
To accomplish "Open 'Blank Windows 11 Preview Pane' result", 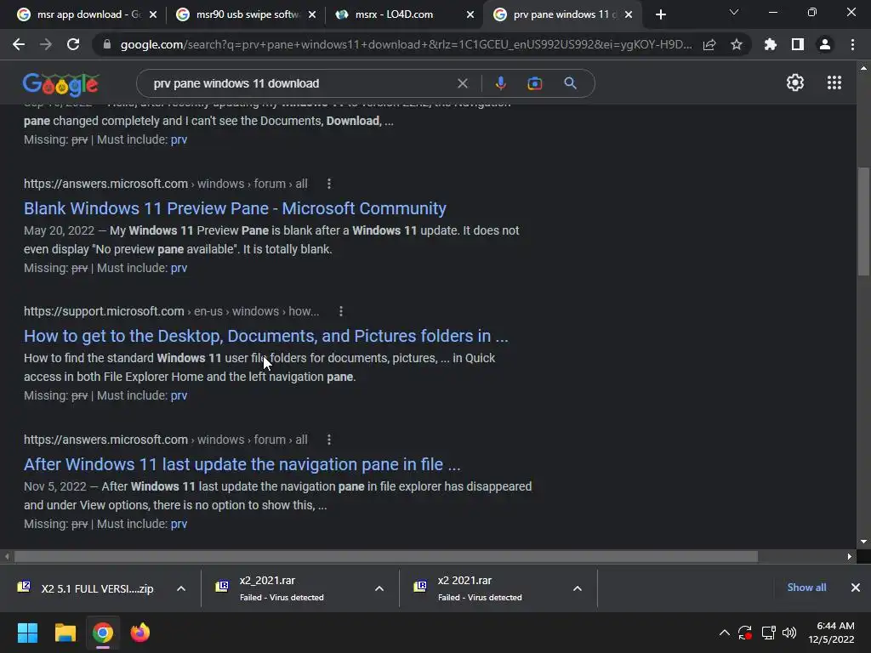I will pyautogui.click(x=235, y=208).
